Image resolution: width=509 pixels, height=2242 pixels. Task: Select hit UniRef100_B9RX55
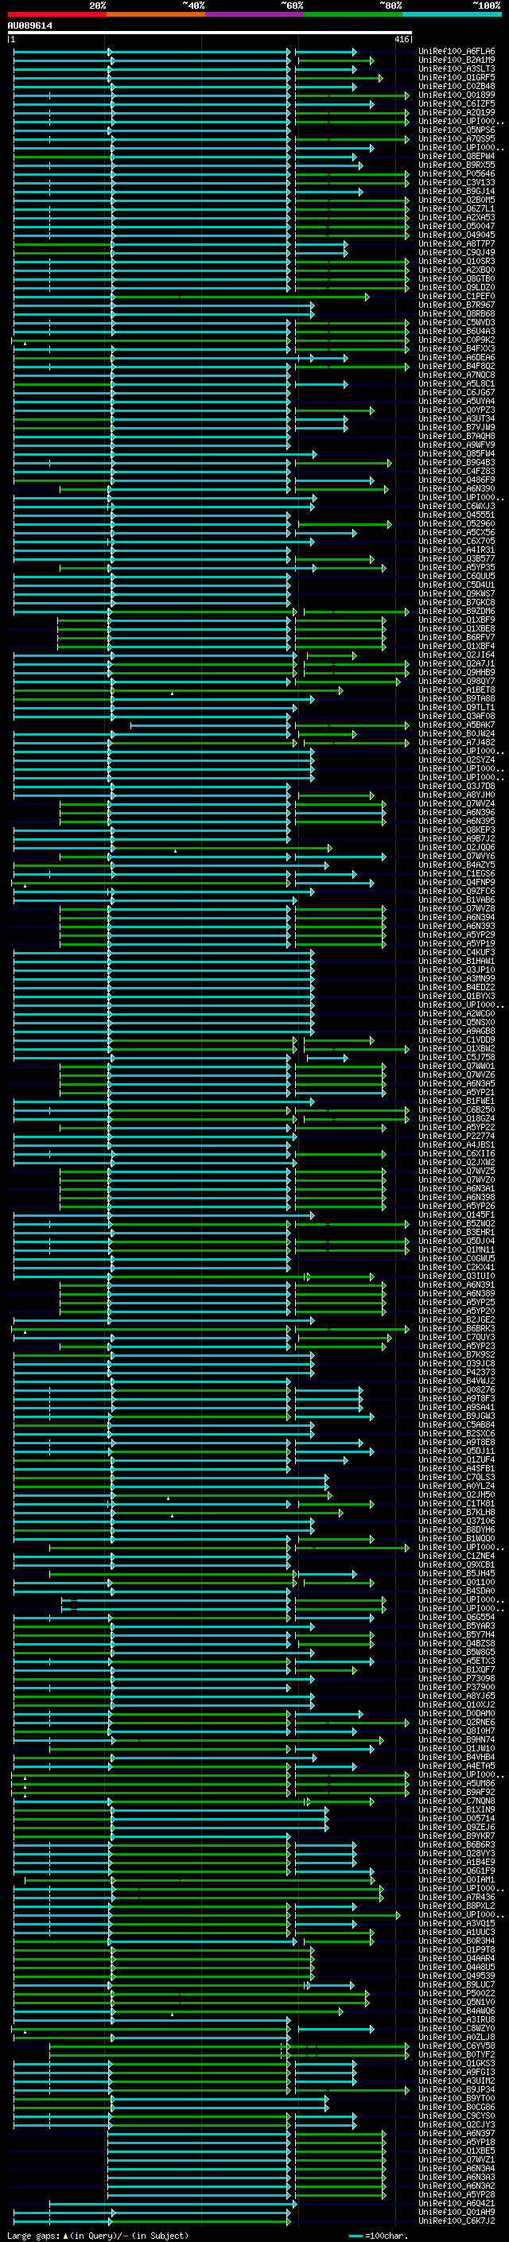[x=457, y=165]
